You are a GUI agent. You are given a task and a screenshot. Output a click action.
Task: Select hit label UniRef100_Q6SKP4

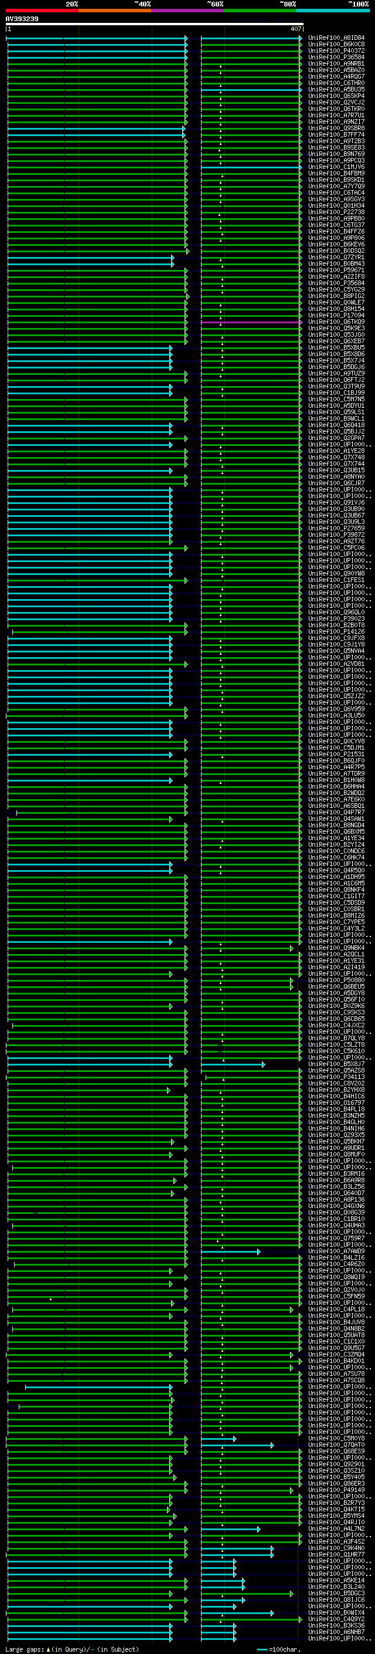click(x=336, y=96)
